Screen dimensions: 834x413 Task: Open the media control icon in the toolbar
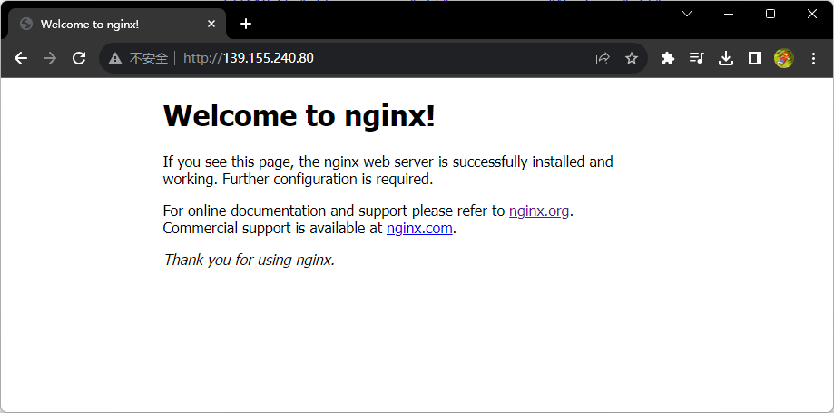696,58
